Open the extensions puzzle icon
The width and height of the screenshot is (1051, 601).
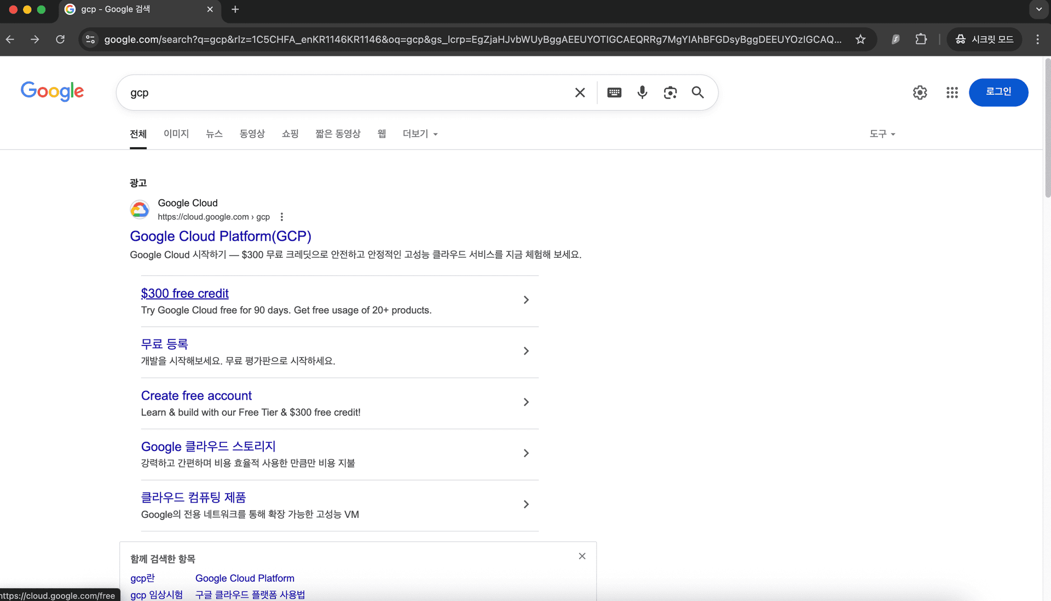pos(921,39)
